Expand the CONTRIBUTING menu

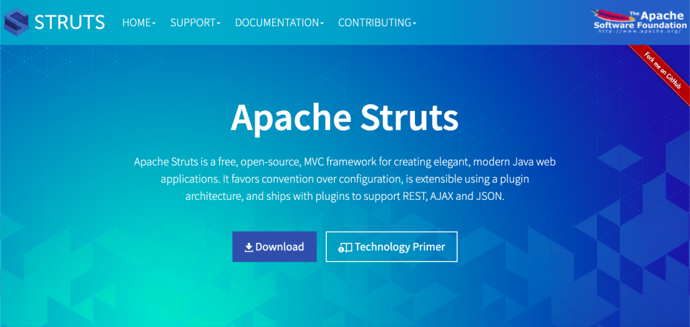click(377, 23)
